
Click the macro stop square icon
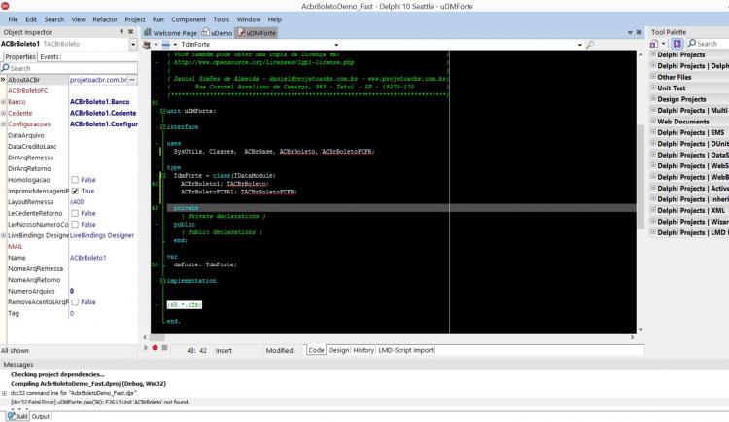164,347
